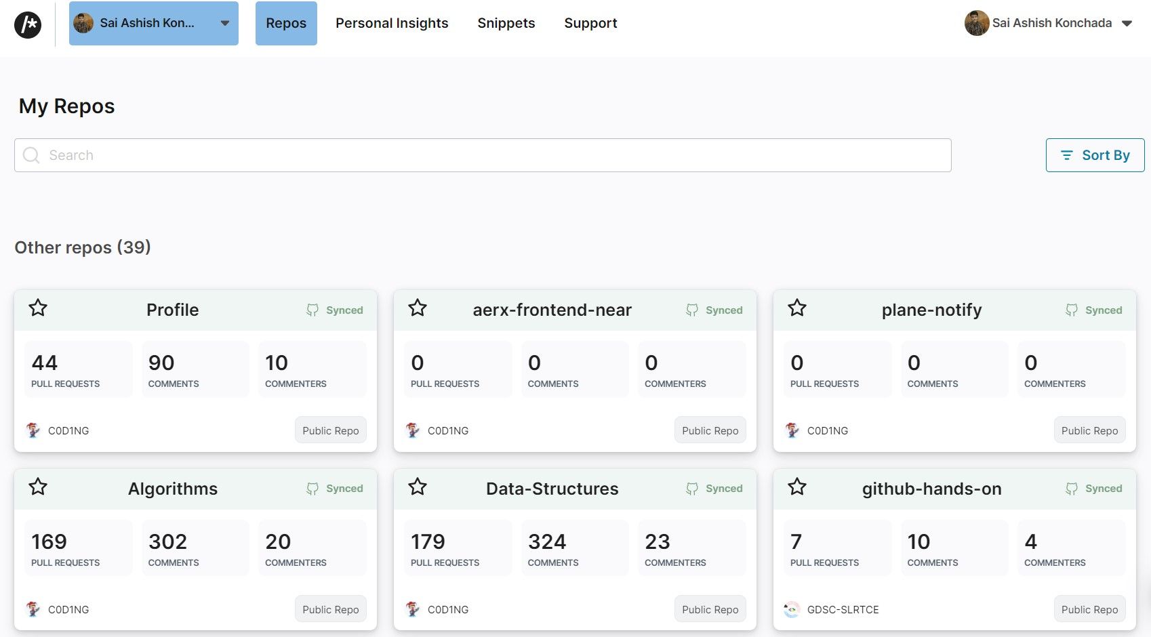
Task: Click the C0D1NG avatar on Algorithms card
Action: coord(33,609)
